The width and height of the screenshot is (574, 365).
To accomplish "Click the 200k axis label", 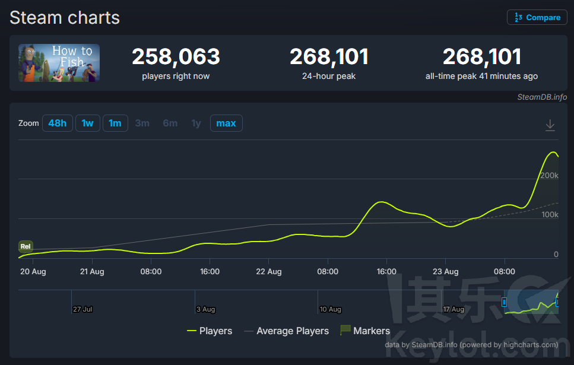I will [x=549, y=175].
